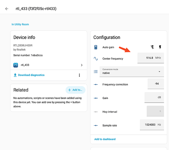Click the Auto gain label
The height and width of the screenshot is (150, 169).
tap(108, 47)
